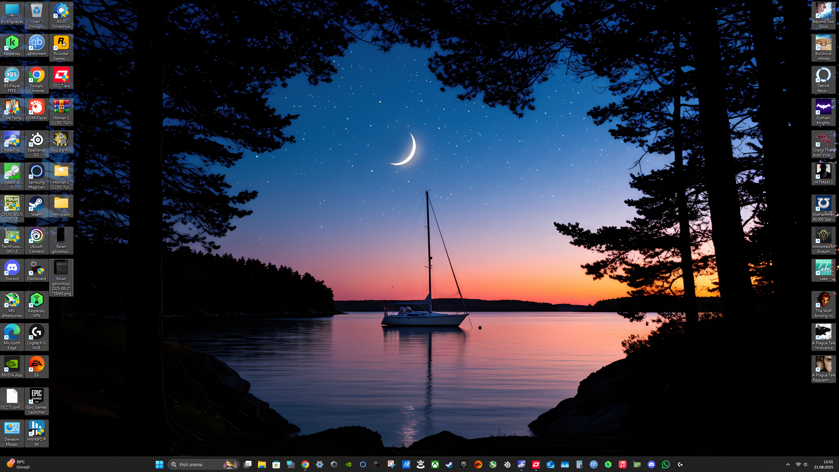Click the BS.Player FREE desktop shortcut

(x=12, y=80)
